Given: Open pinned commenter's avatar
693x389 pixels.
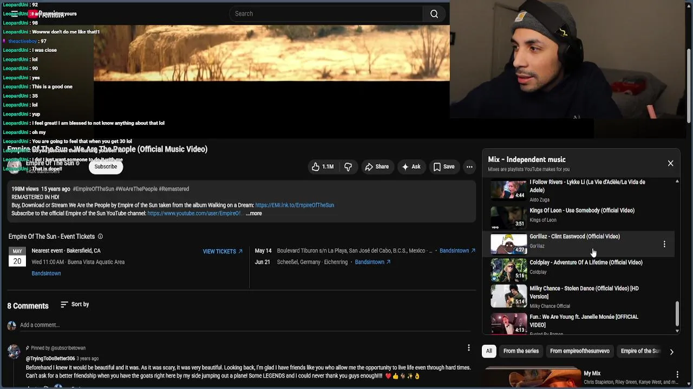Looking at the screenshot, I should coord(14,352).
